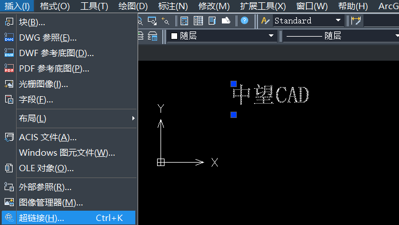Open the Tools (工具) menu

[94, 6]
